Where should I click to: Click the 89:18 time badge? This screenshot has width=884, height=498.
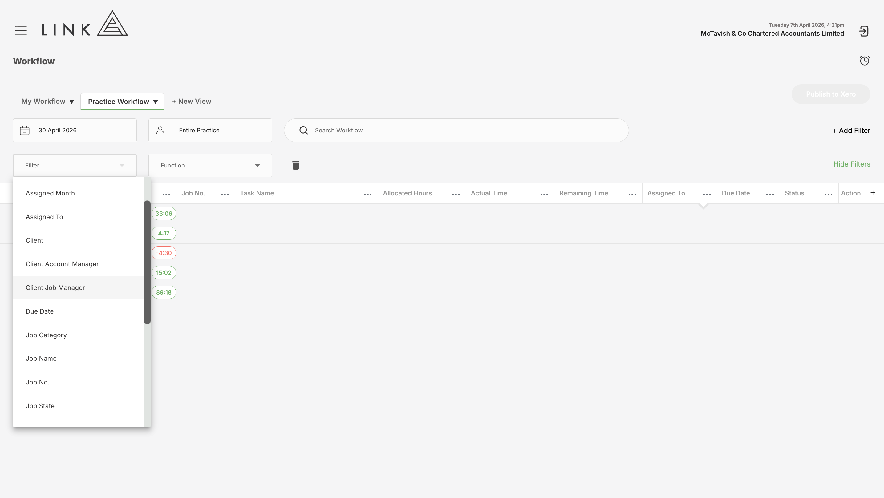click(164, 293)
